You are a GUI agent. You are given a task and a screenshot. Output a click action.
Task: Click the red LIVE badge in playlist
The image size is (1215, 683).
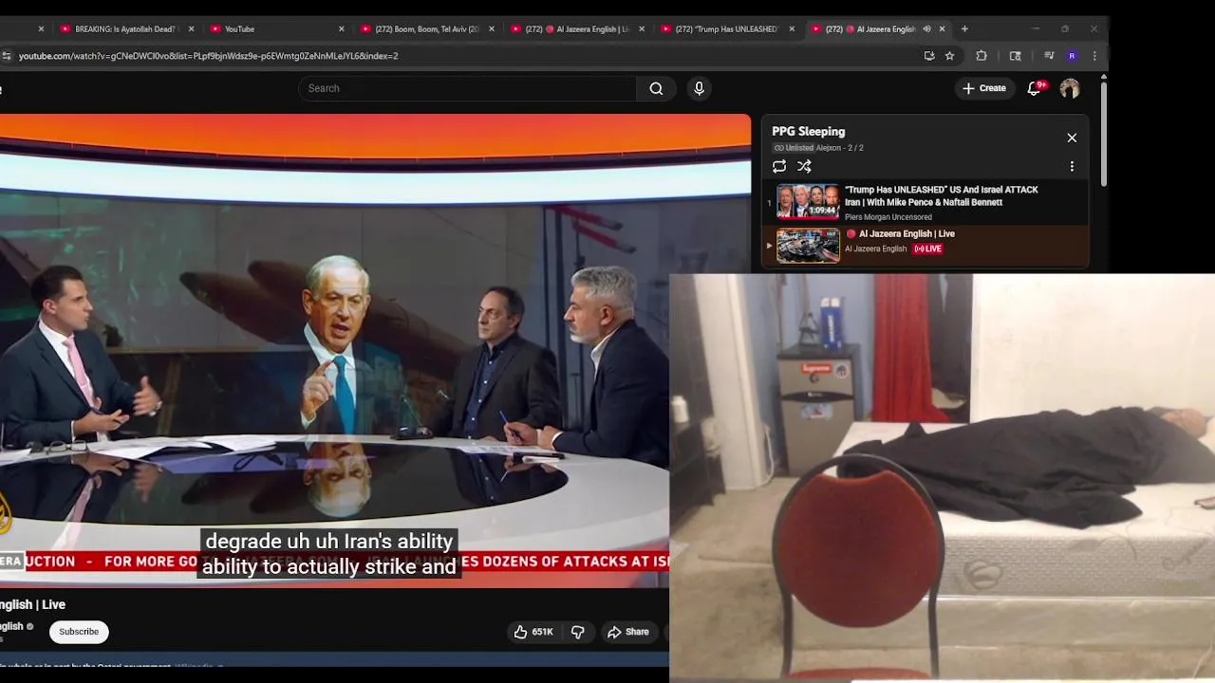point(927,249)
